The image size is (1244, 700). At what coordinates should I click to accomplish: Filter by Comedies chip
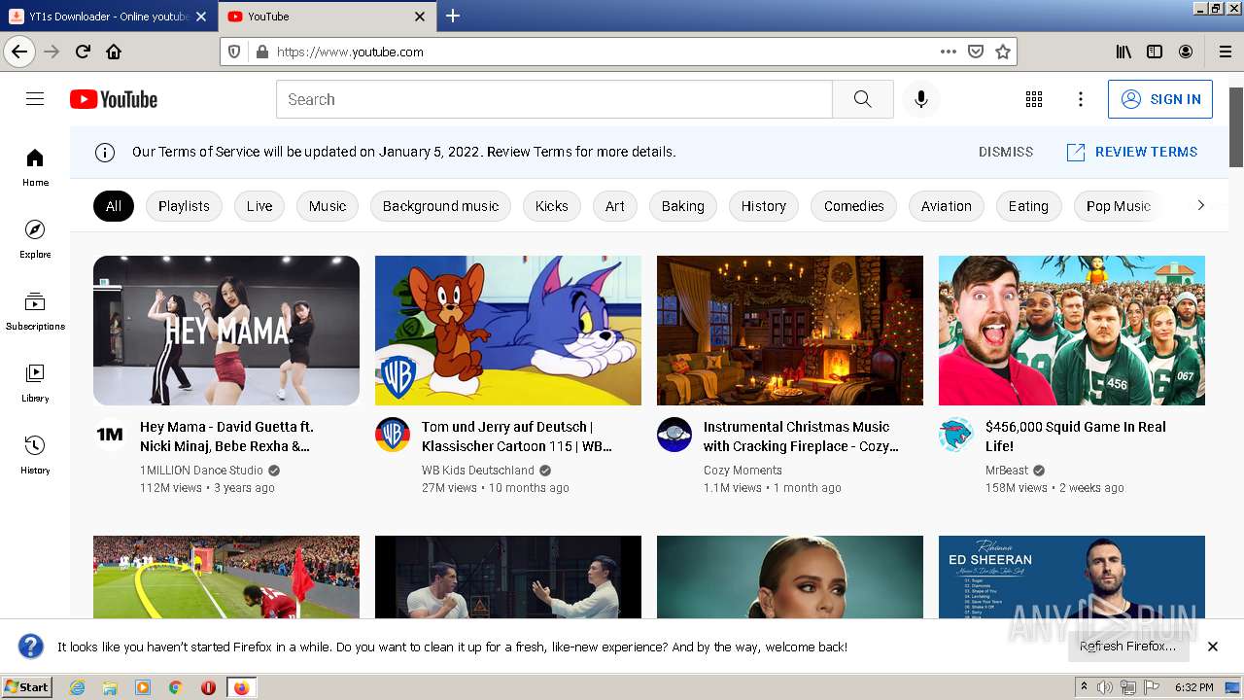point(854,206)
